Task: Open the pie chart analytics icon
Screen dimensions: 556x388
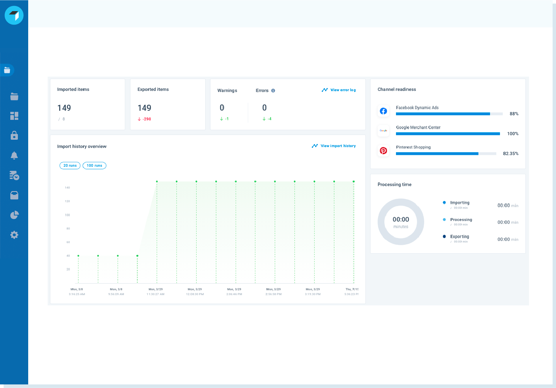Action: (x=14, y=215)
